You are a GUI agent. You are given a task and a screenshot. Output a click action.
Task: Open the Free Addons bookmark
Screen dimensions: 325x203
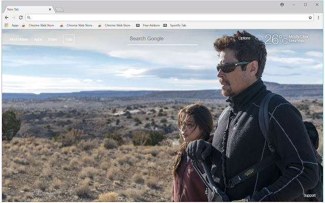[x=148, y=25]
